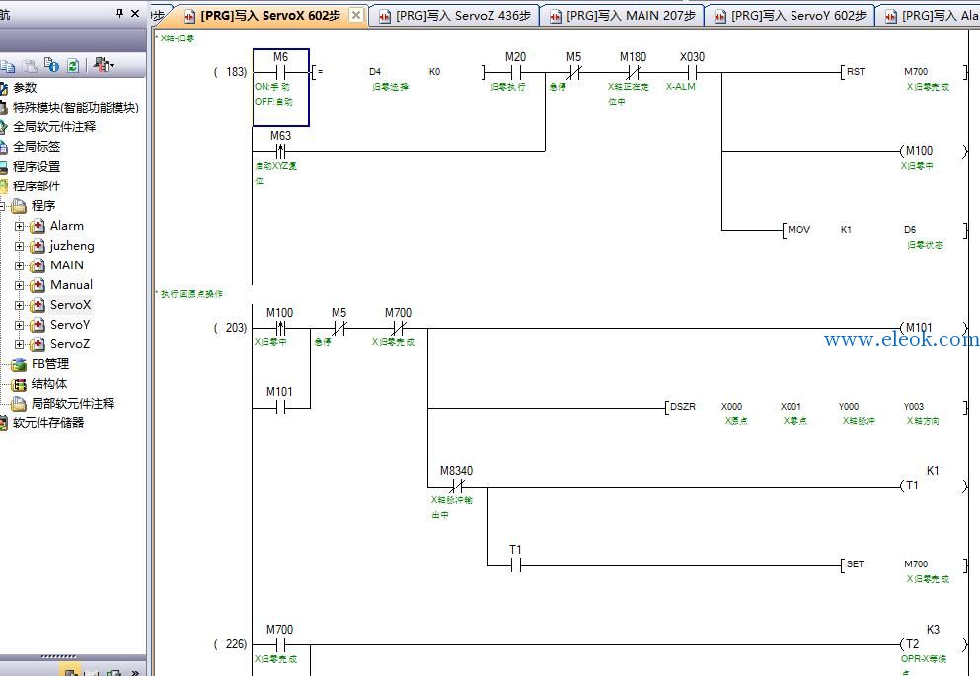Screen dimensions: 980x676
Task: Switch to the ServoZ 436步 tab
Action: click(x=456, y=16)
